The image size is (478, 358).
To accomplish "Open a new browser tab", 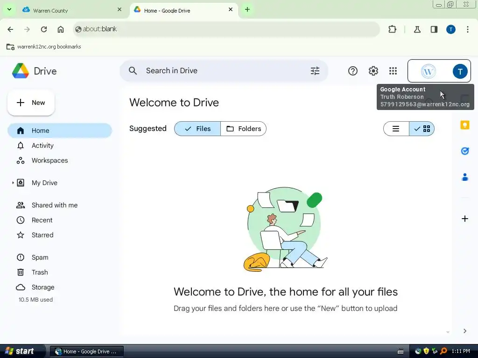I will (x=247, y=9).
